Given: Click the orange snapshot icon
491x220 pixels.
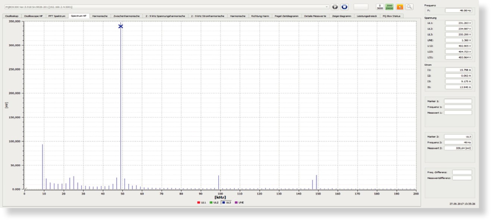Looking at the screenshot, I should [399, 7].
